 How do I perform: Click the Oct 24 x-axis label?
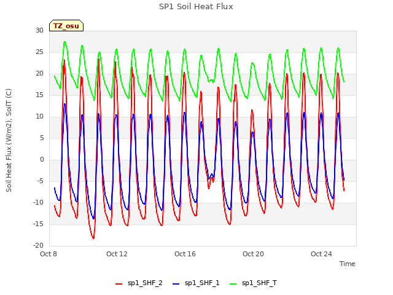click(x=321, y=254)
